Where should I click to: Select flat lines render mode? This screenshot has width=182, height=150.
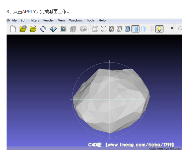point(127,29)
